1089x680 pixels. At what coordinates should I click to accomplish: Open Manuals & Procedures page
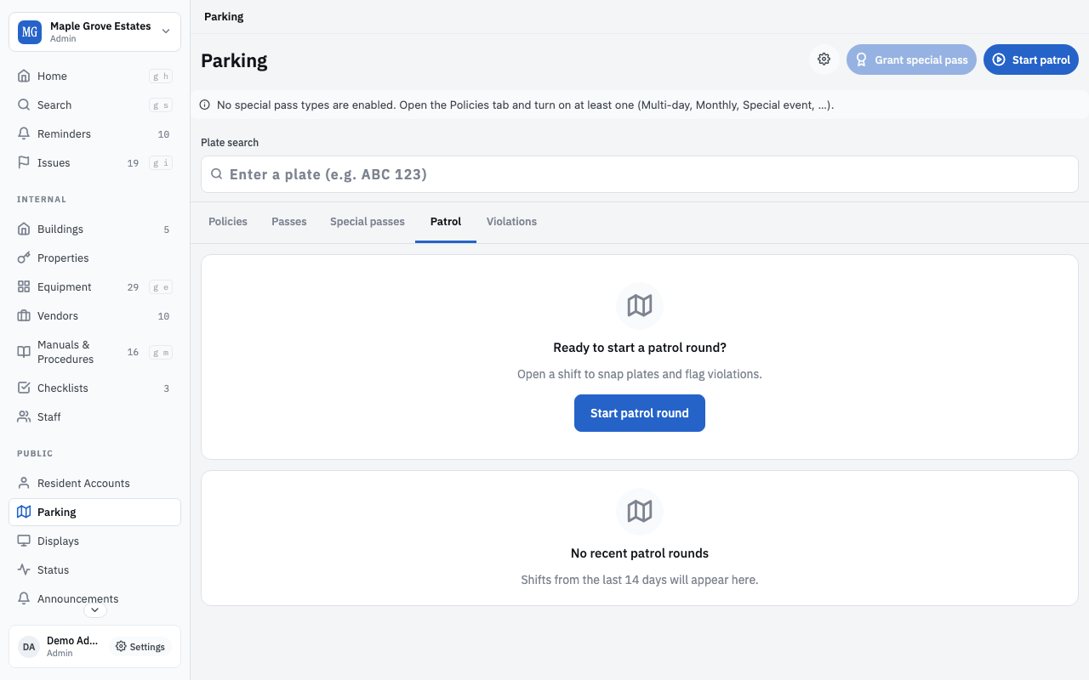[x=94, y=352]
